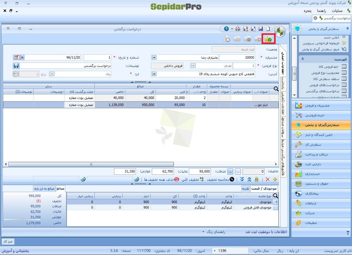The height and width of the screenshot is (255, 352).
Task: Click the small arrow next to the help icon
Action: coord(232,29)
